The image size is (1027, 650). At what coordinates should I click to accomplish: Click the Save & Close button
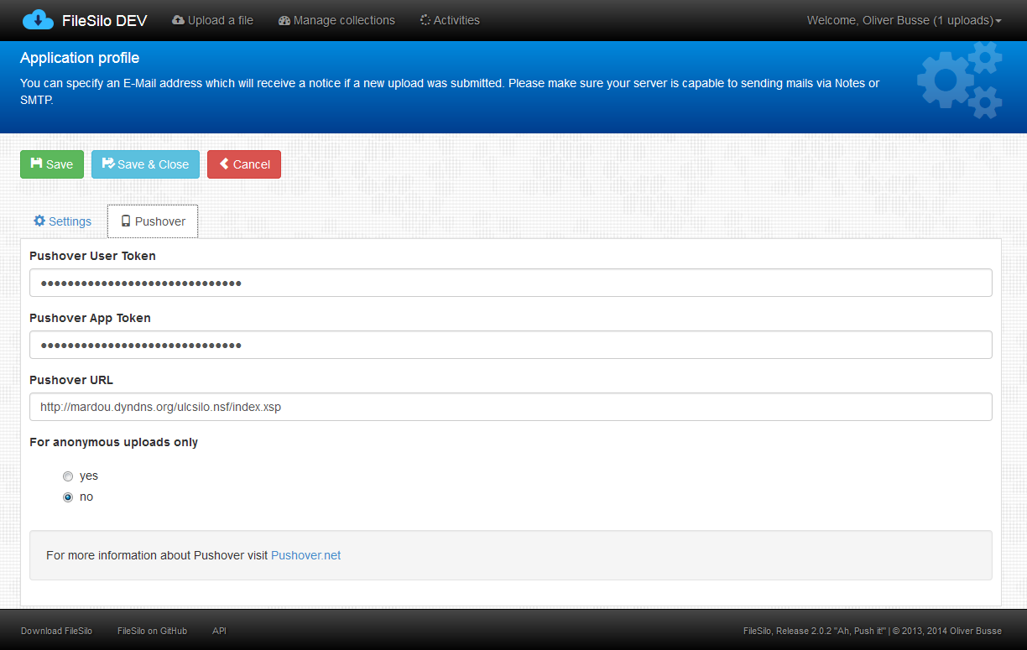click(145, 164)
